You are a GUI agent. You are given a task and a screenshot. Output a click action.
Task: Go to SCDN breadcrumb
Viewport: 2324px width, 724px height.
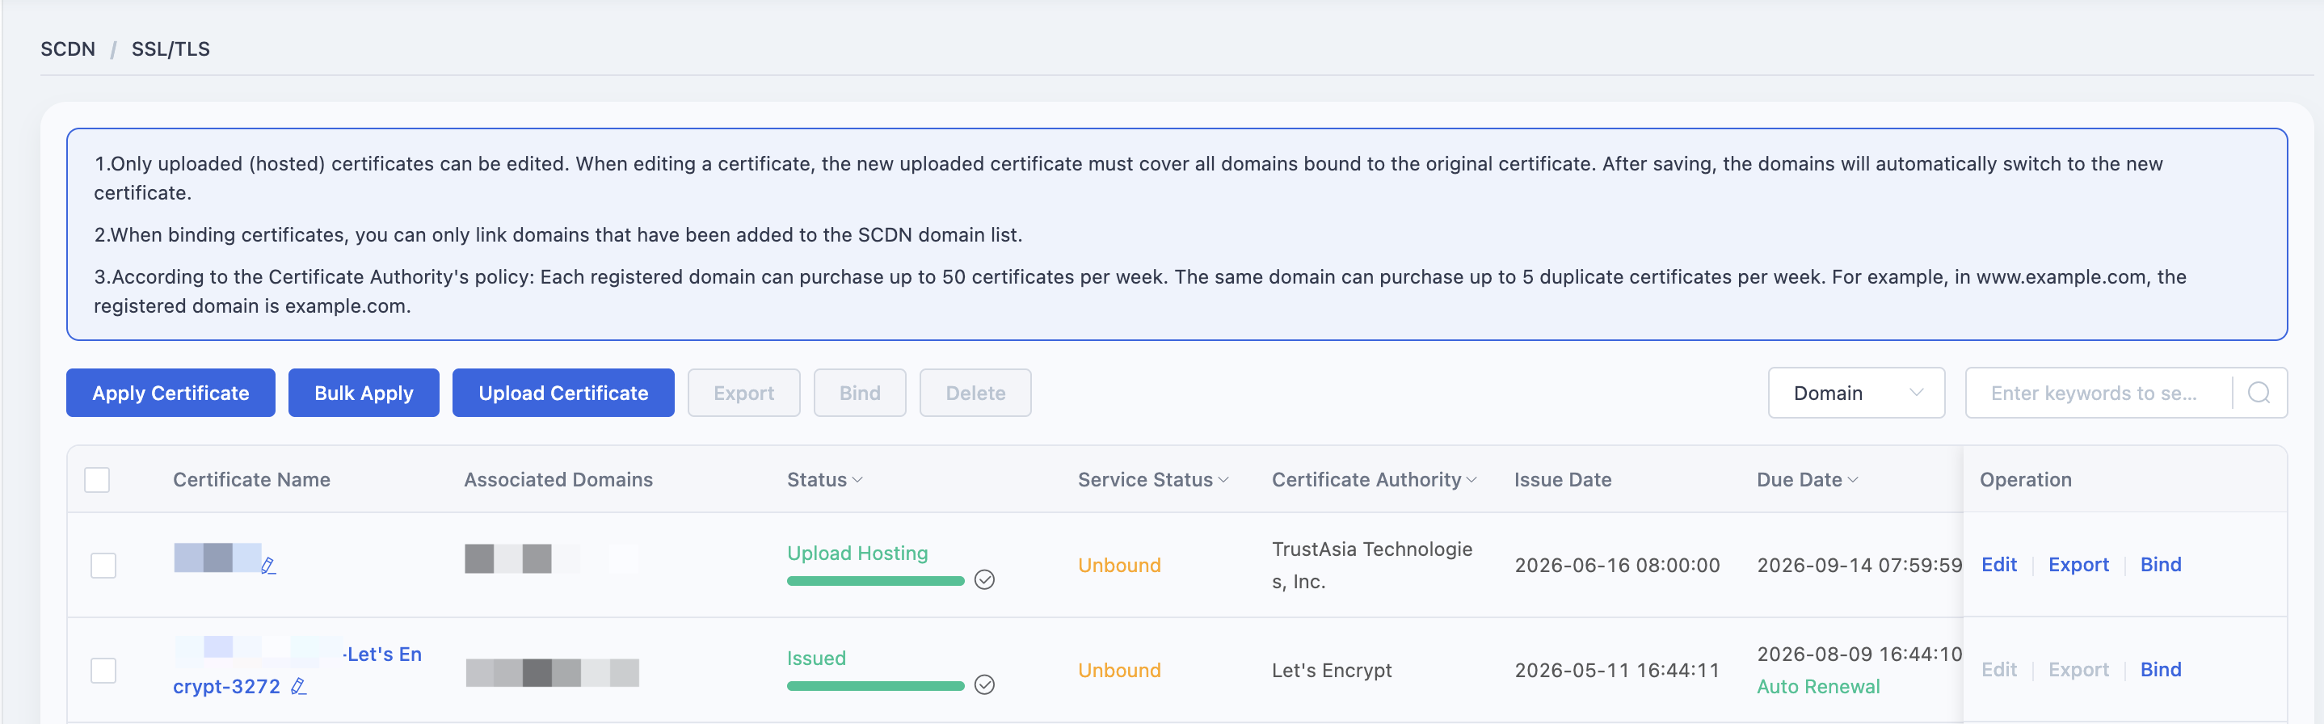click(x=68, y=48)
